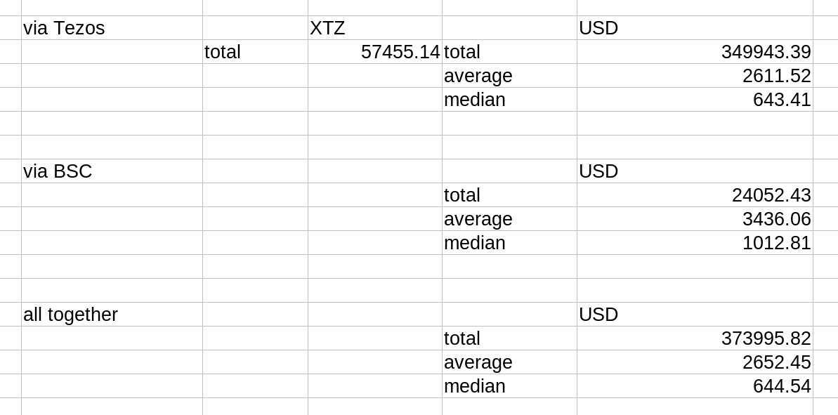Screen dimensions: 838x415
Task: Click the combined median value 644.54
Action: pos(695,386)
